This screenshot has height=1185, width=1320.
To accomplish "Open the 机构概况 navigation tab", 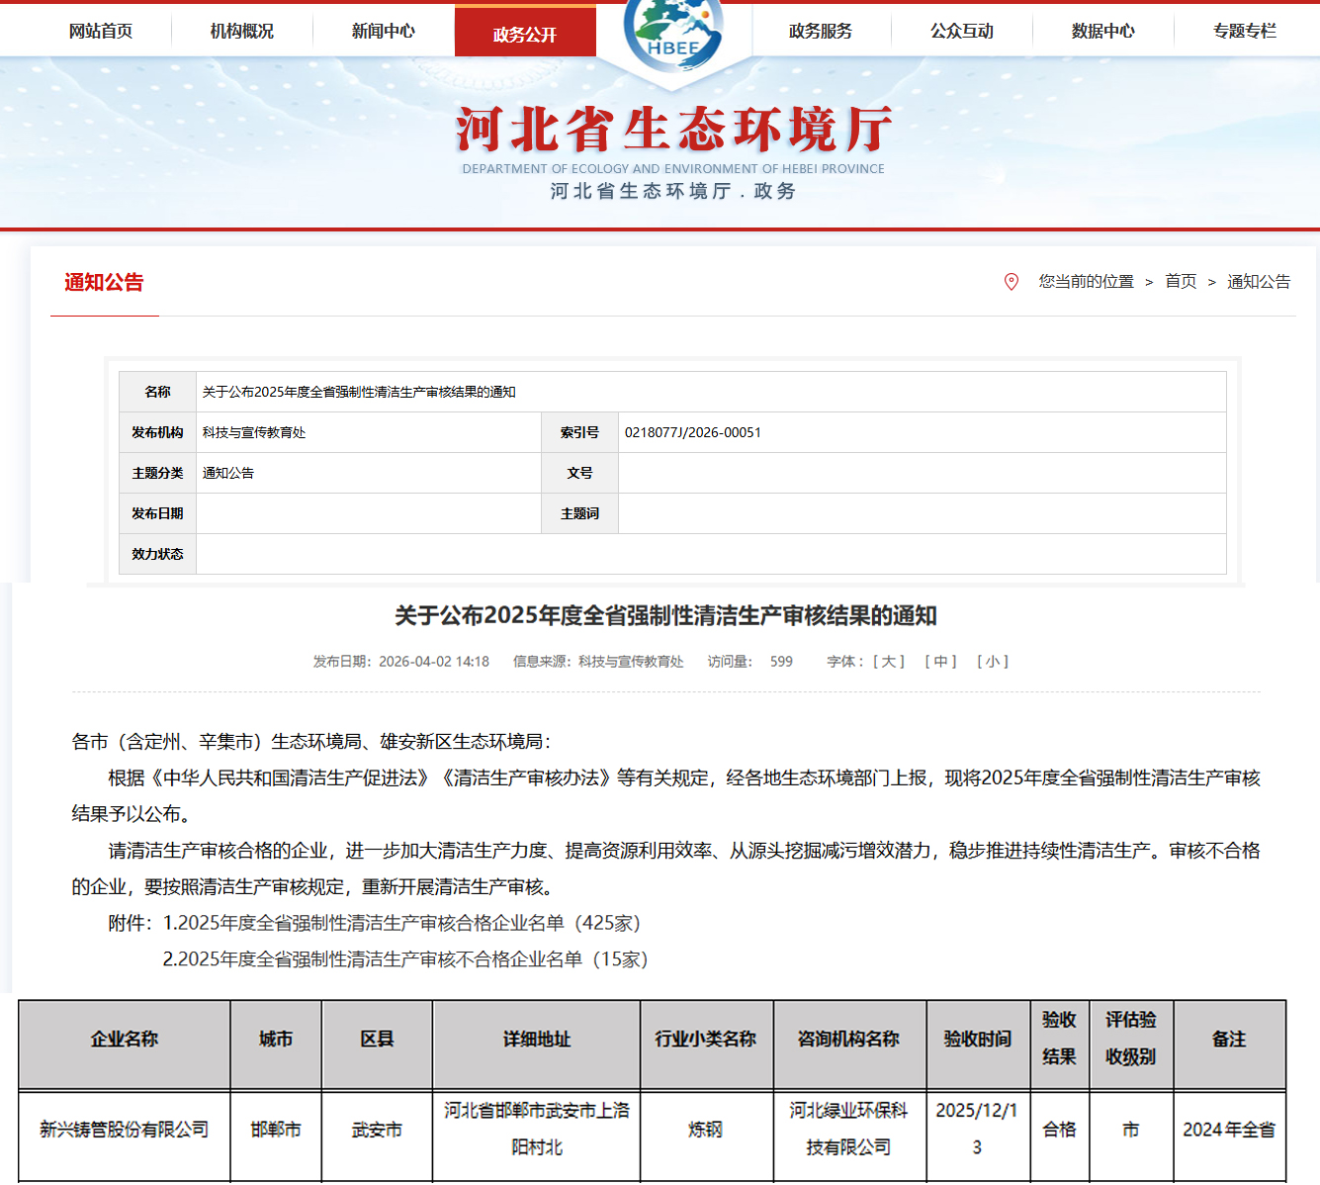I will pos(242,32).
